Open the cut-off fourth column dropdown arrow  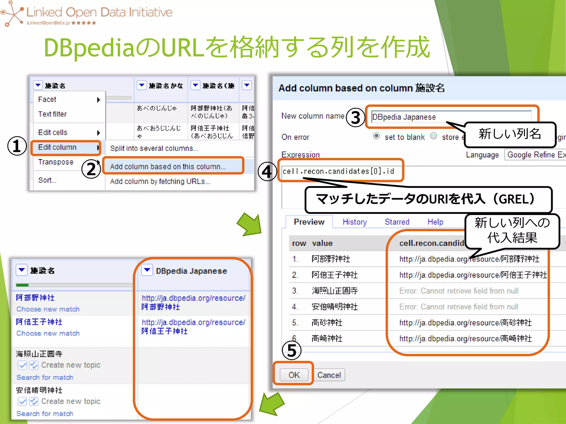coord(247,85)
